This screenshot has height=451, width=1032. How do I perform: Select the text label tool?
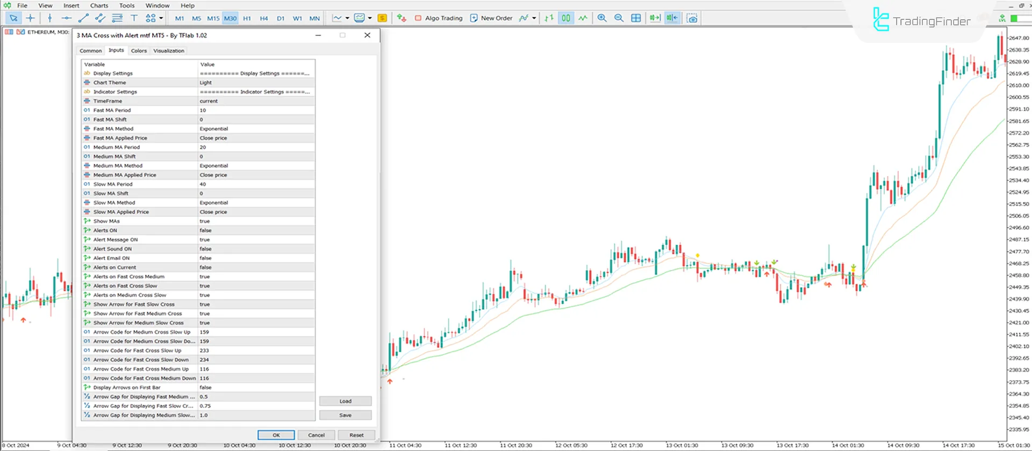point(134,18)
